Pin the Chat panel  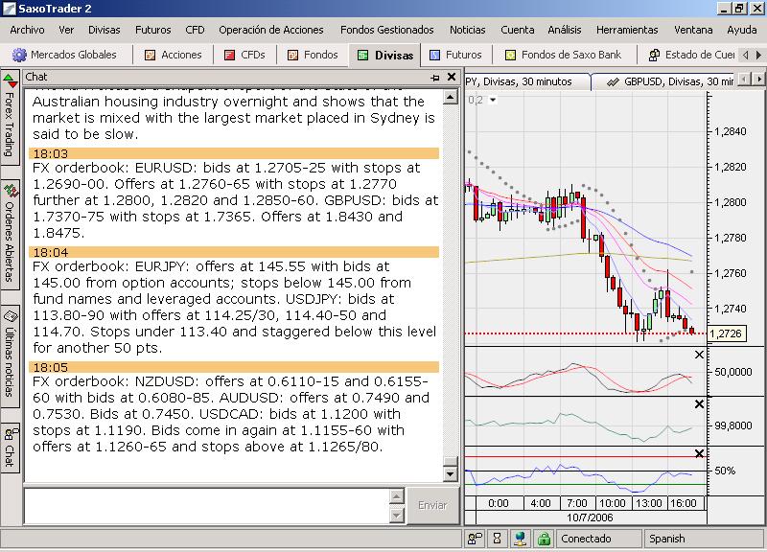coord(435,78)
